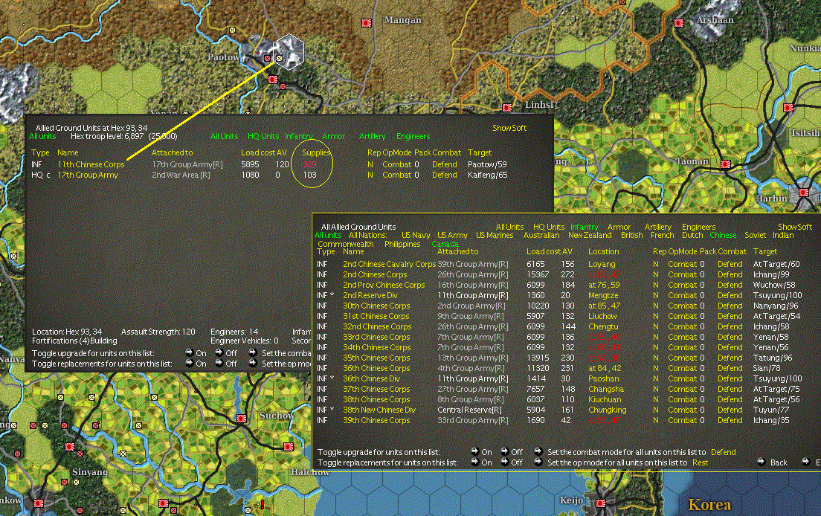821x516 pixels.
Task: Click the Back arrow icon
Action: point(762,462)
